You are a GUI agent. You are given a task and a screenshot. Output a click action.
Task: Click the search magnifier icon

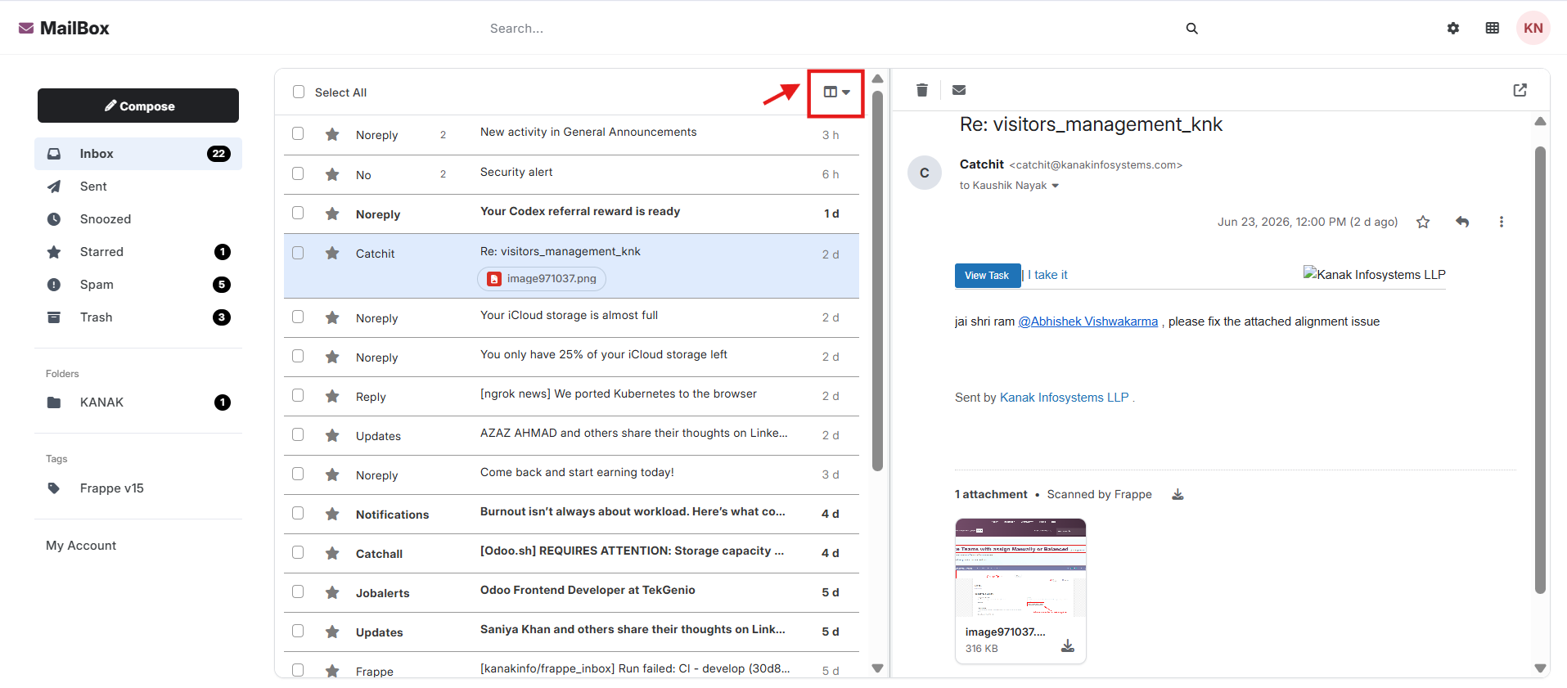pyautogui.click(x=1191, y=29)
